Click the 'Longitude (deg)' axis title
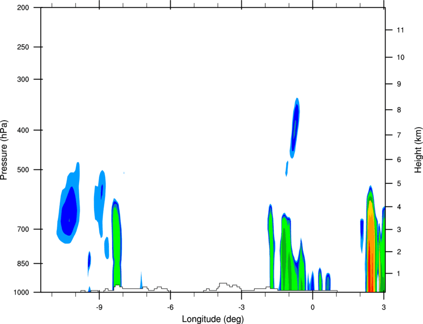Screen dimensions: 423x324 tap(213, 319)
